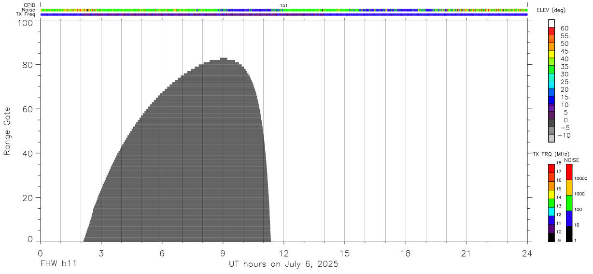This screenshot has width=593, height=274.
Task: Select the "Range Gate" y-axis title
Action: pos(7,131)
